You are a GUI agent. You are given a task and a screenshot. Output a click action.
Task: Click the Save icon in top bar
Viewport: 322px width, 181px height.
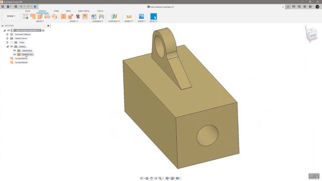tap(16, 7)
